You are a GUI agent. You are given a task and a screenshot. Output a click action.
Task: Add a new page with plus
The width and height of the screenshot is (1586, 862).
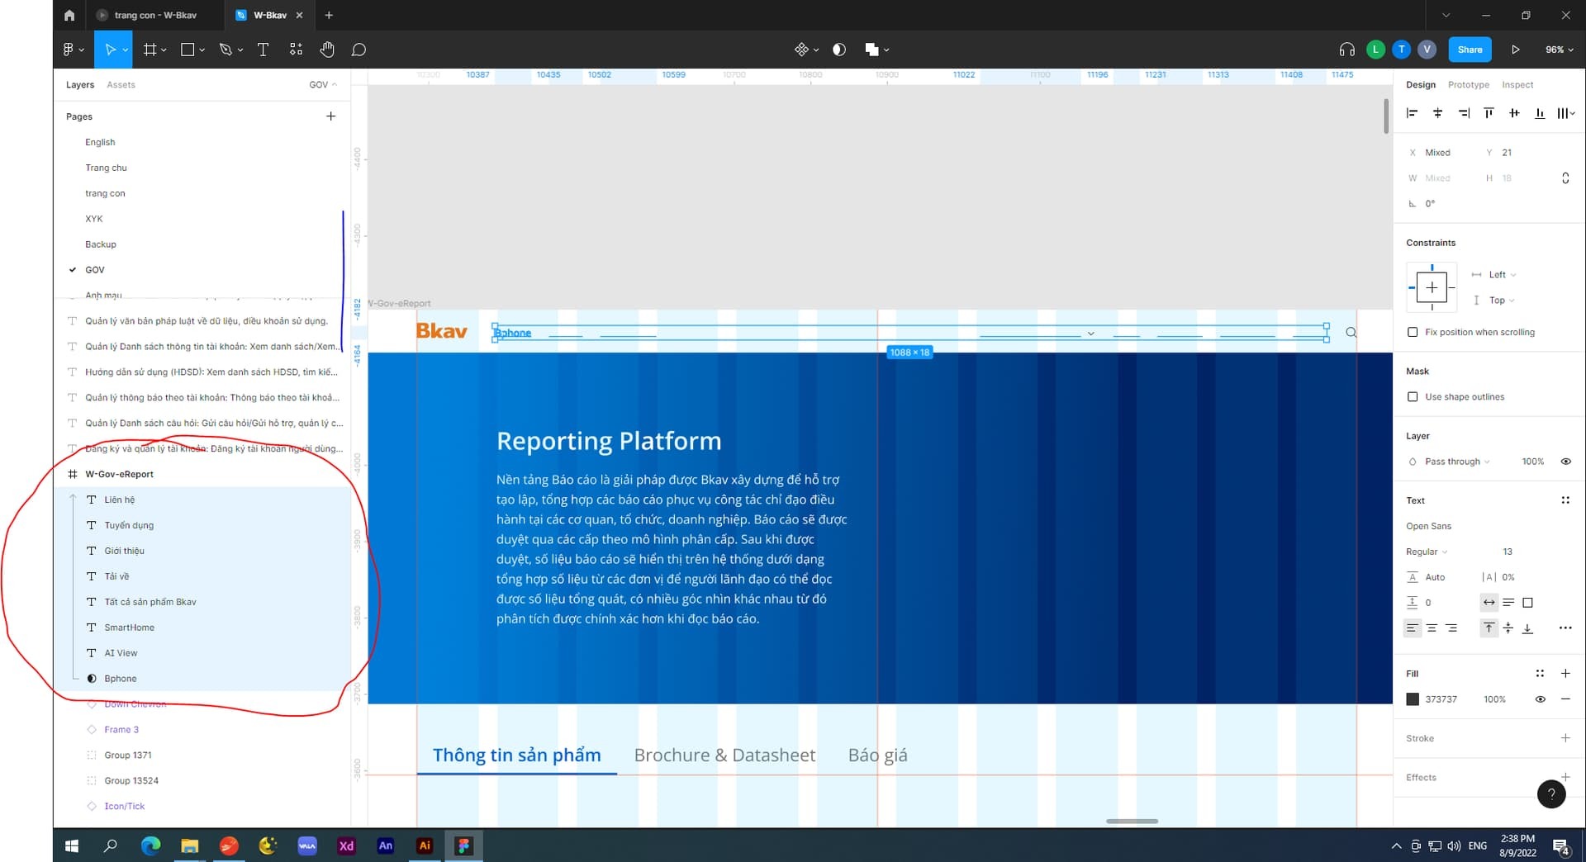point(330,116)
